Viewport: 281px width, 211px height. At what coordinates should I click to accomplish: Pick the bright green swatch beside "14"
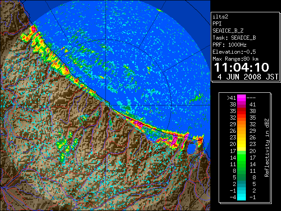241,157
